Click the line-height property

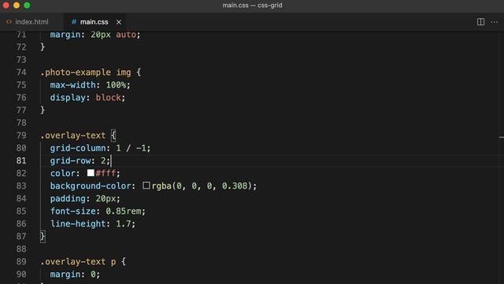[78, 224]
